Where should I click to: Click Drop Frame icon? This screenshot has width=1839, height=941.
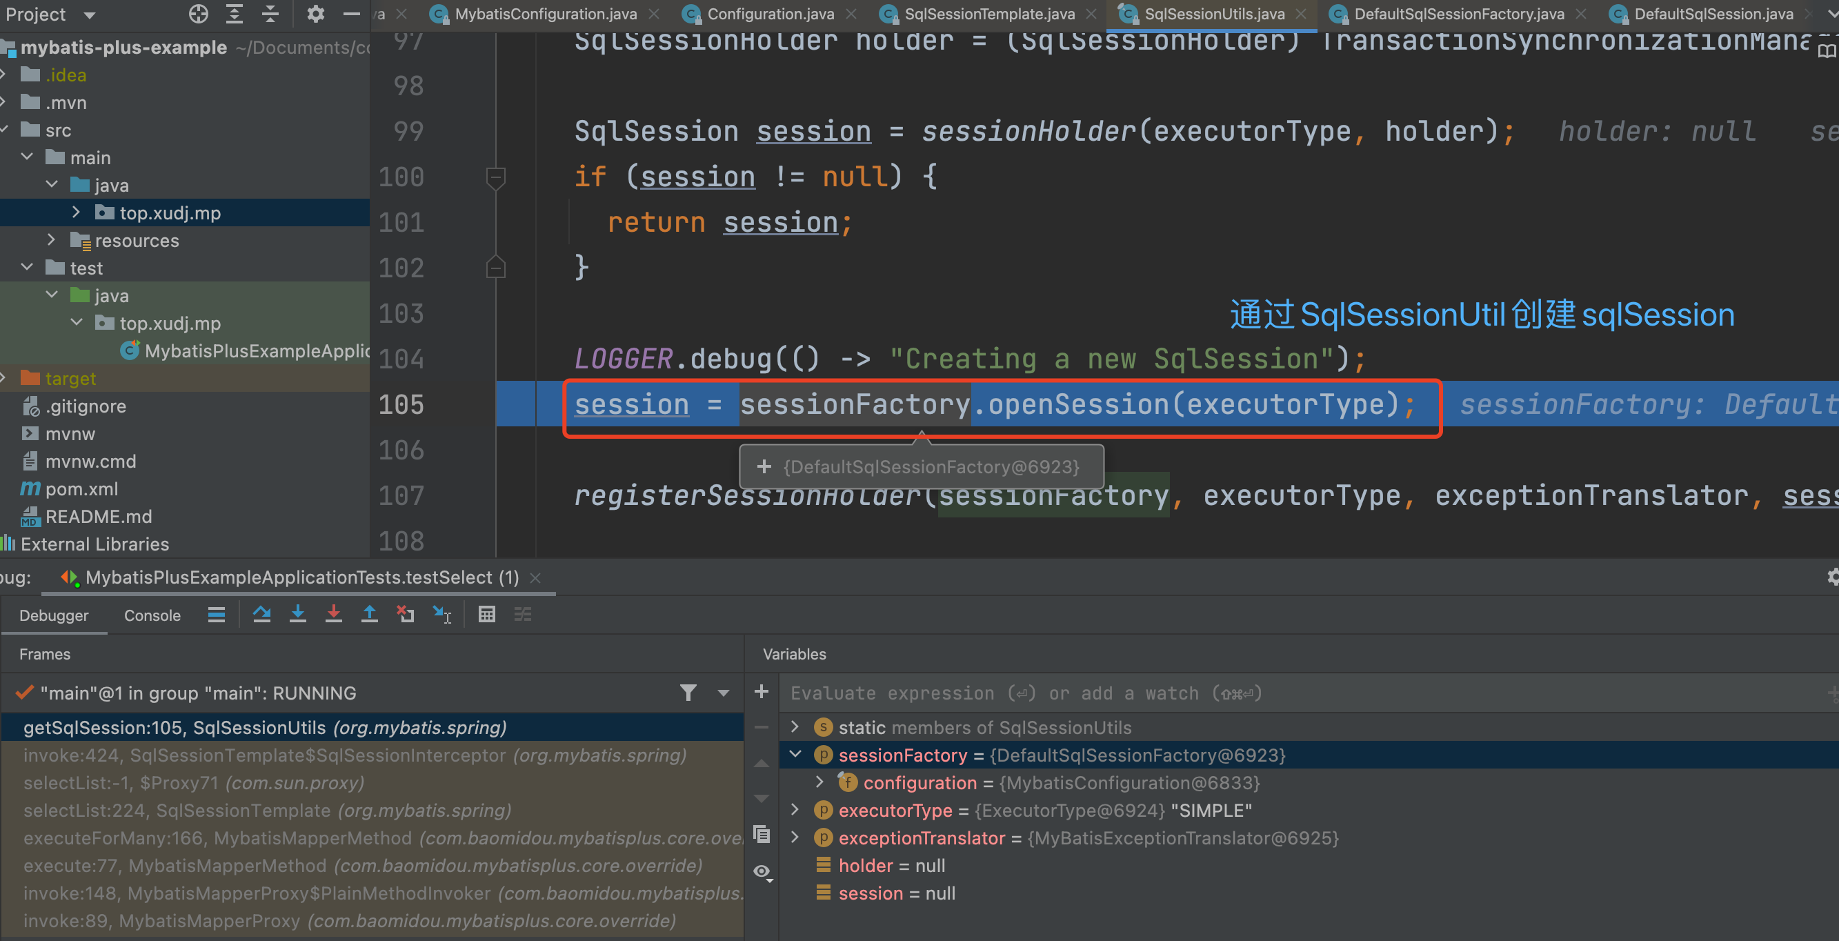[406, 615]
